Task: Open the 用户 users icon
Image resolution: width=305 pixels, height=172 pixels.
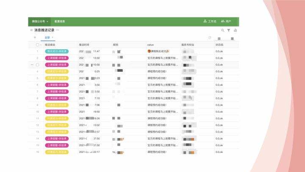Action: point(223,21)
